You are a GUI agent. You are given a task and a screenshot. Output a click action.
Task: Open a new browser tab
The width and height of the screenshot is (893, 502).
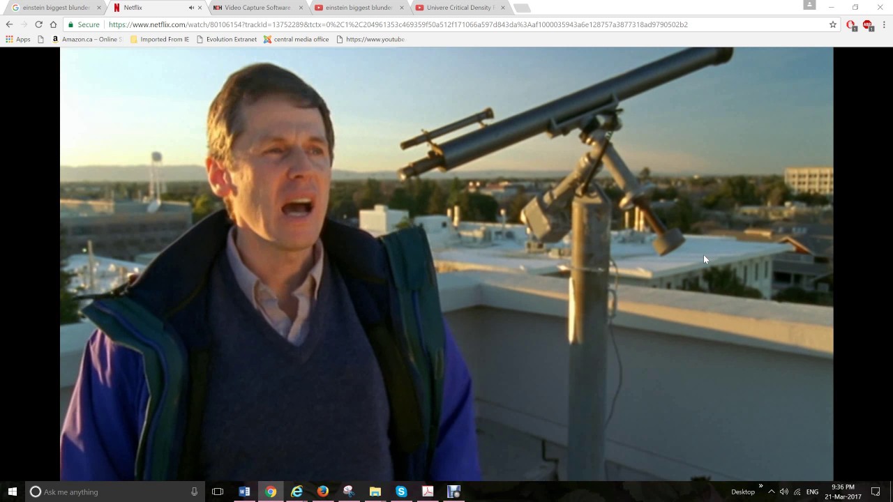coord(522,8)
